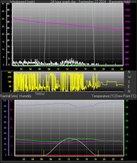This screenshot has height=163, width=137.
Task: Click the S compass direction label
Action: (129, 82)
